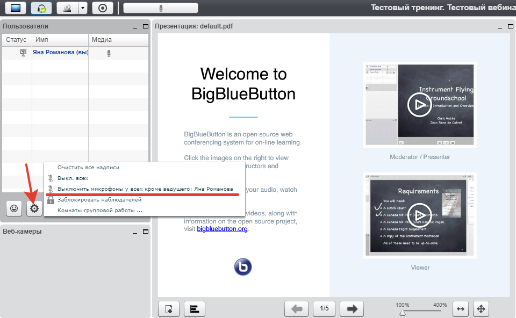516x318 pixels.
Task: Sort users by Статус column
Action: click(17, 40)
